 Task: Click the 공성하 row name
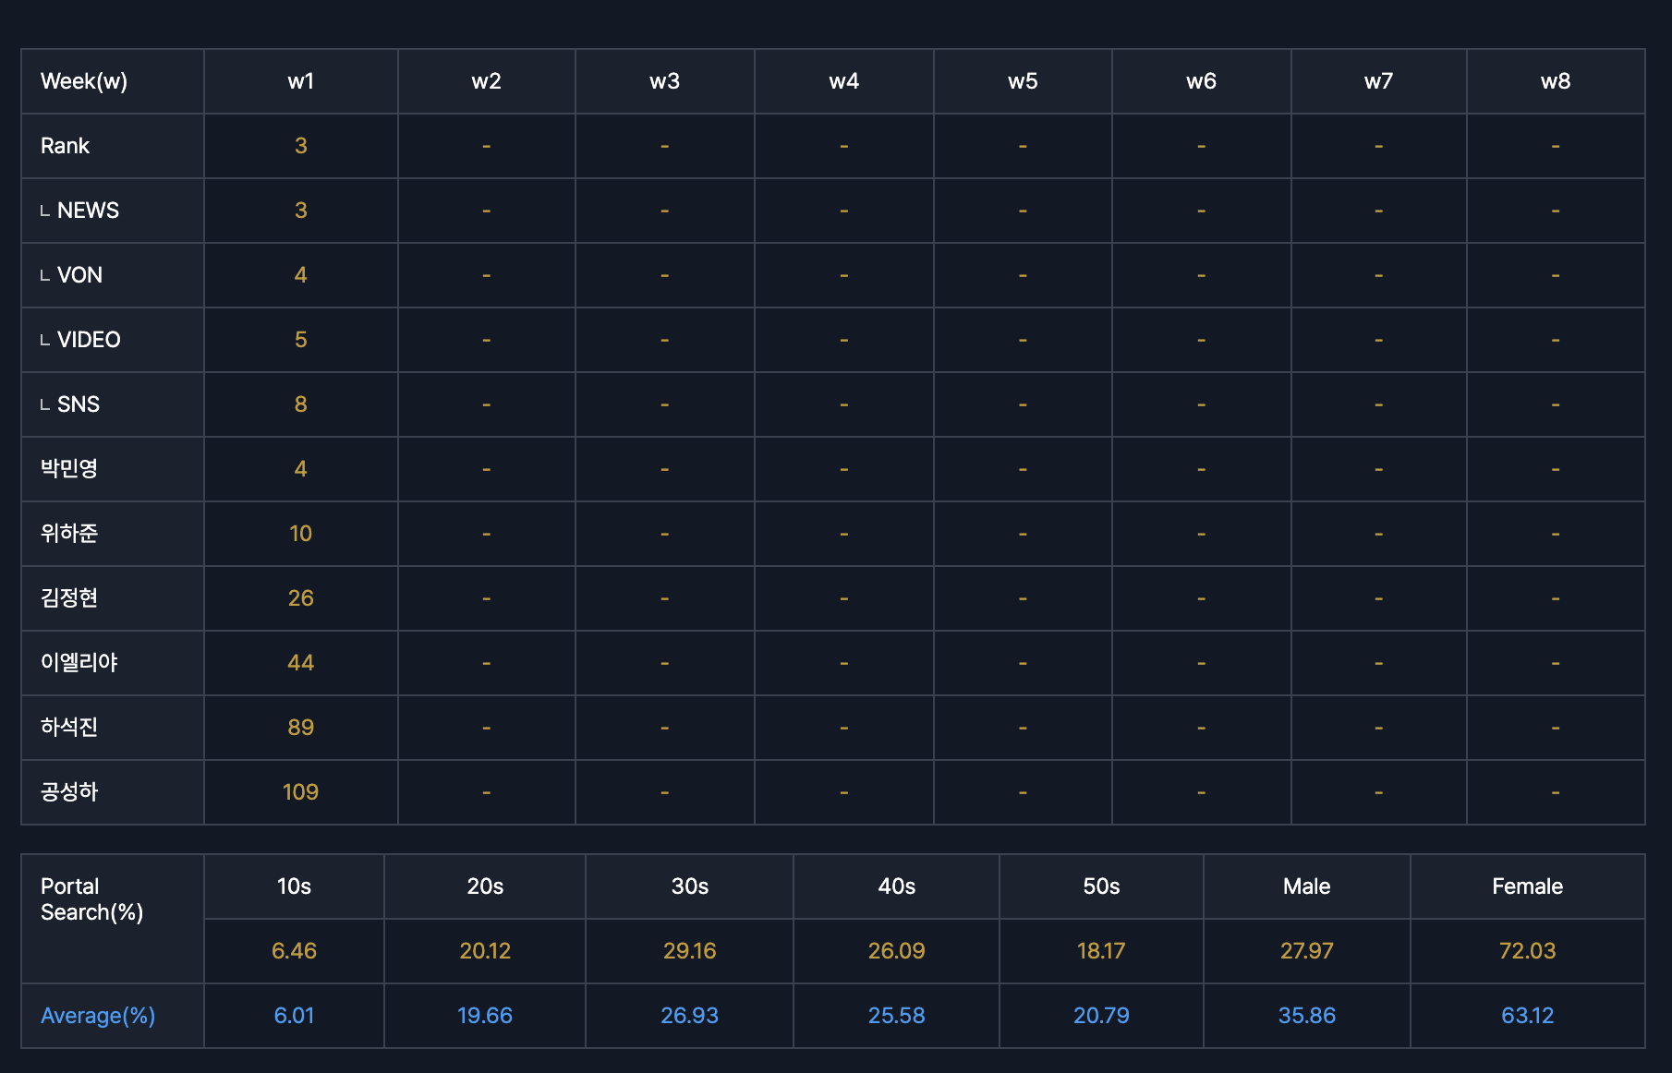(x=69, y=792)
